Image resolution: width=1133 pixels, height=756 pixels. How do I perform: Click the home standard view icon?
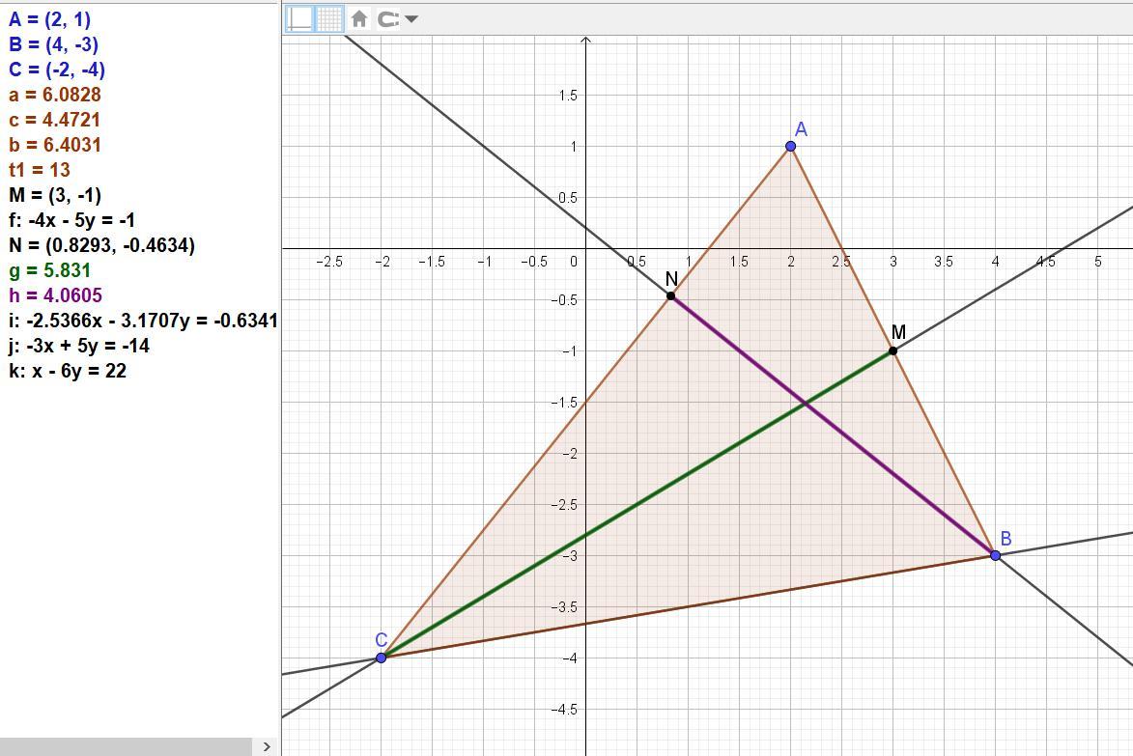[x=359, y=18]
